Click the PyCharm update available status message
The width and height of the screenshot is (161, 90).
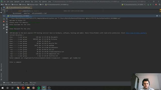19,85
